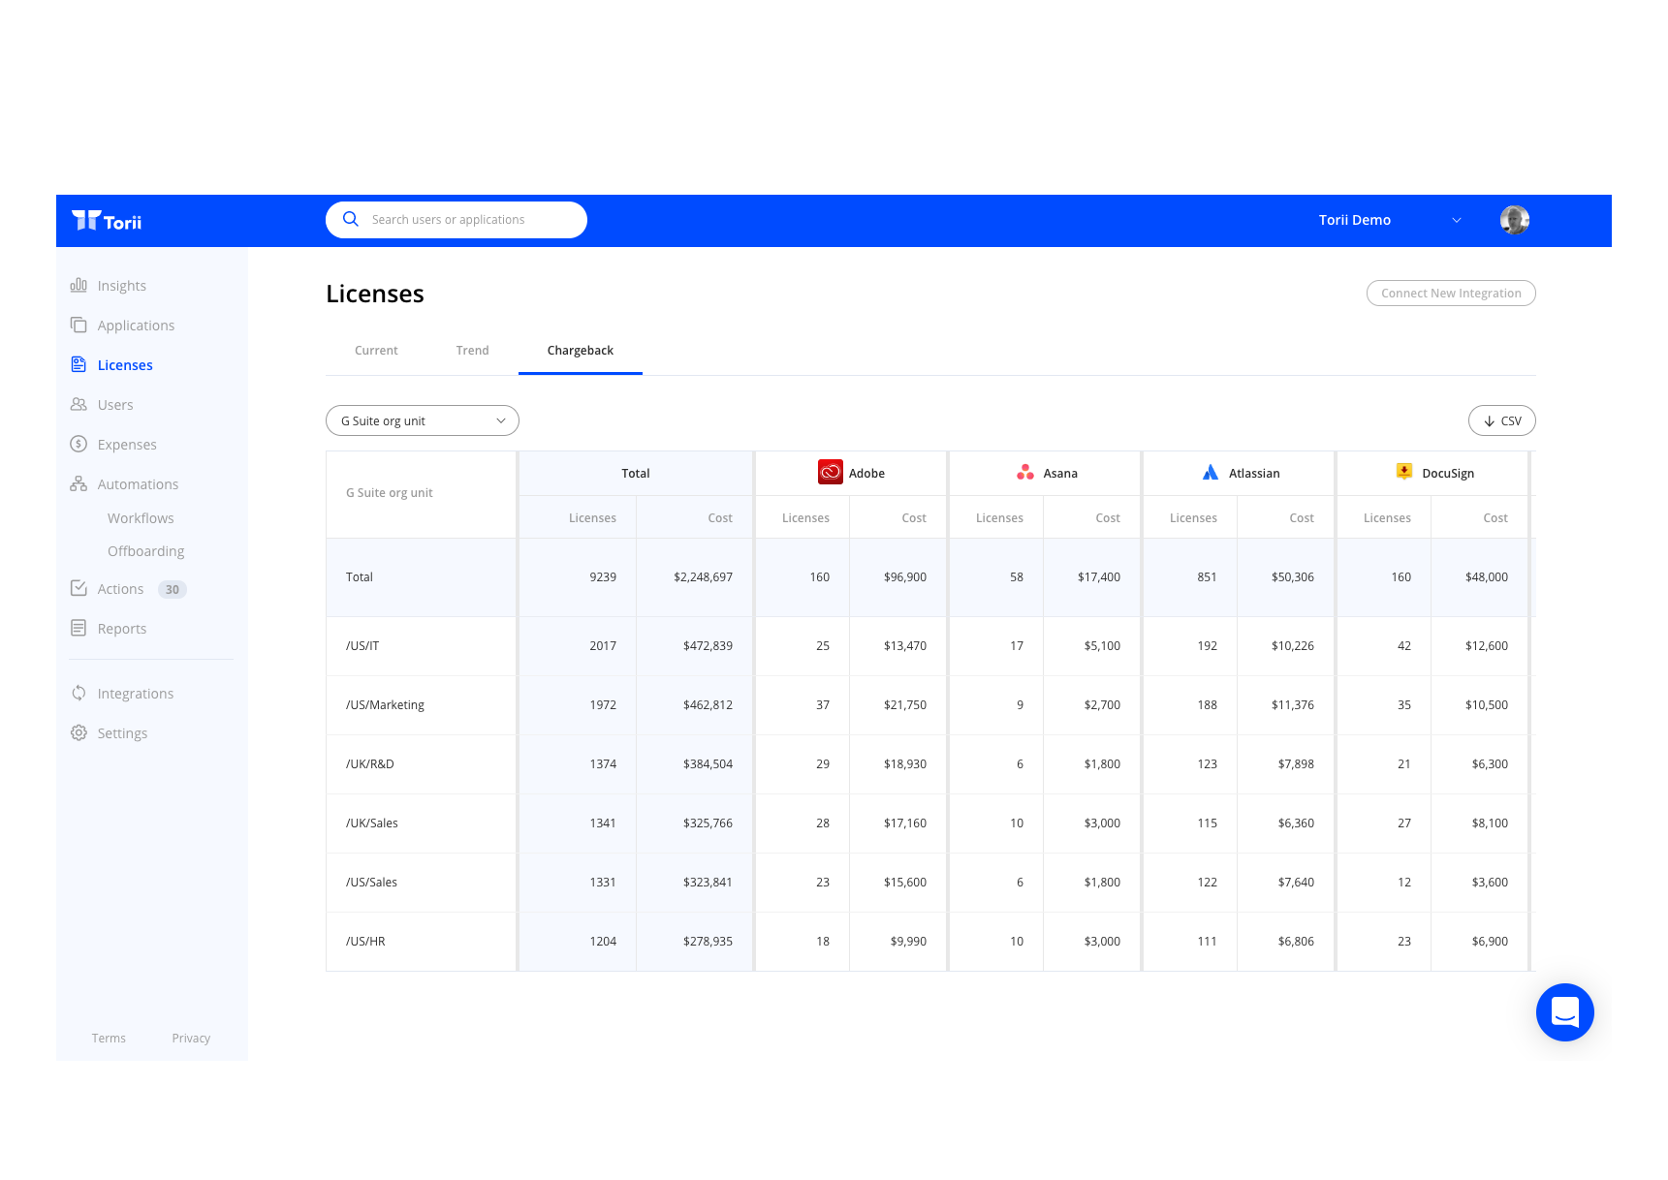Switch to the Current tab
This screenshot has width=1668, height=1180.
click(376, 351)
